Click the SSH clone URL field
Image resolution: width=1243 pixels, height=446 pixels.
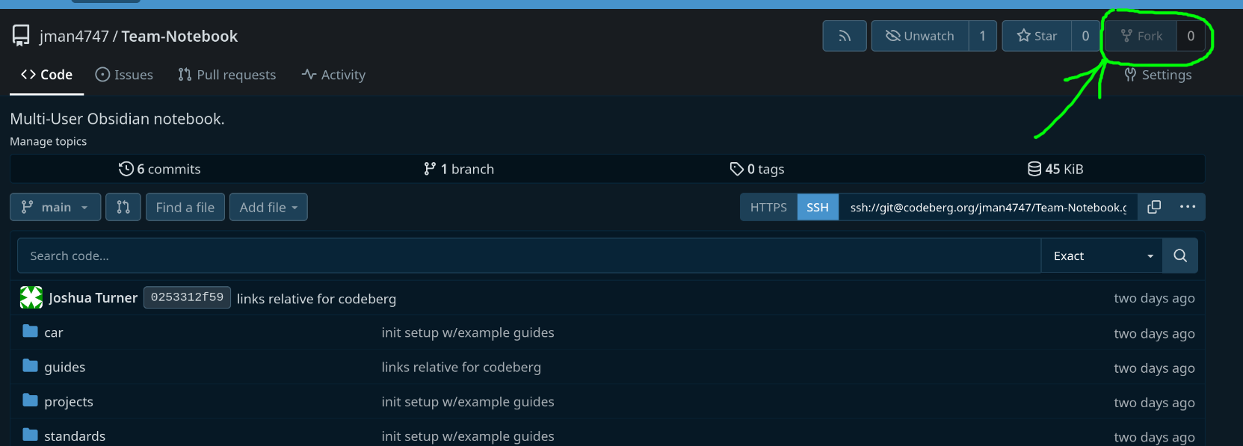988,207
